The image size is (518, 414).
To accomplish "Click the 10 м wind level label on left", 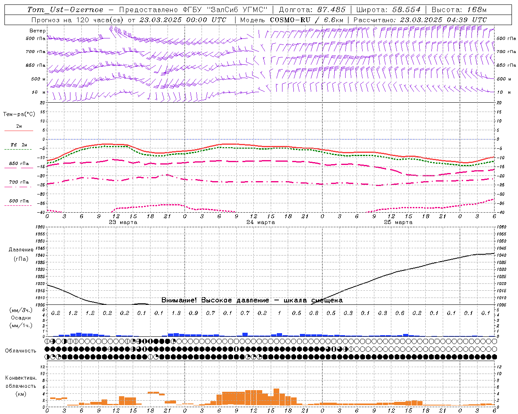I will pyautogui.click(x=38, y=92).
